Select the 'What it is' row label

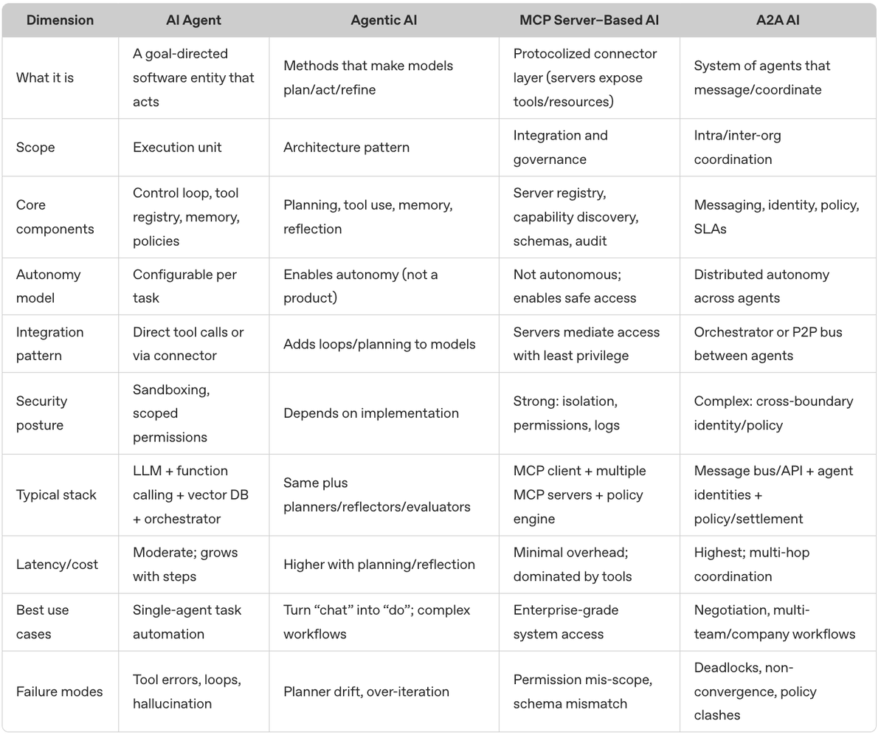pyautogui.click(x=45, y=77)
